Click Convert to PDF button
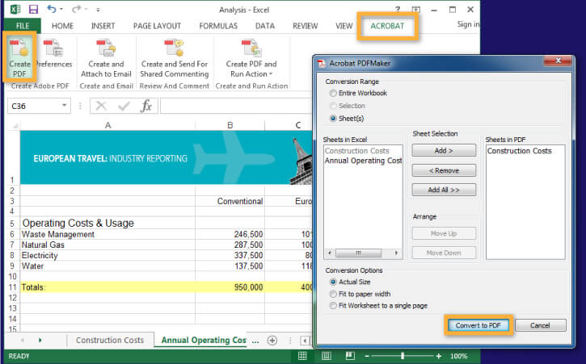Image resolution: width=586 pixels, height=364 pixels. (478, 325)
